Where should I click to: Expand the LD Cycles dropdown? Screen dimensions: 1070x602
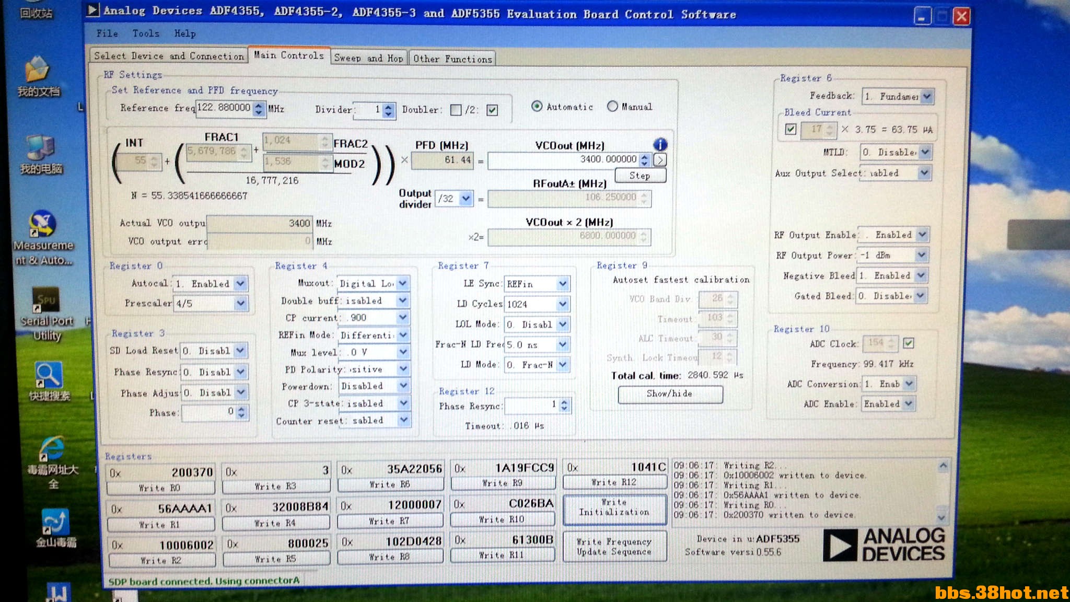tap(537, 304)
